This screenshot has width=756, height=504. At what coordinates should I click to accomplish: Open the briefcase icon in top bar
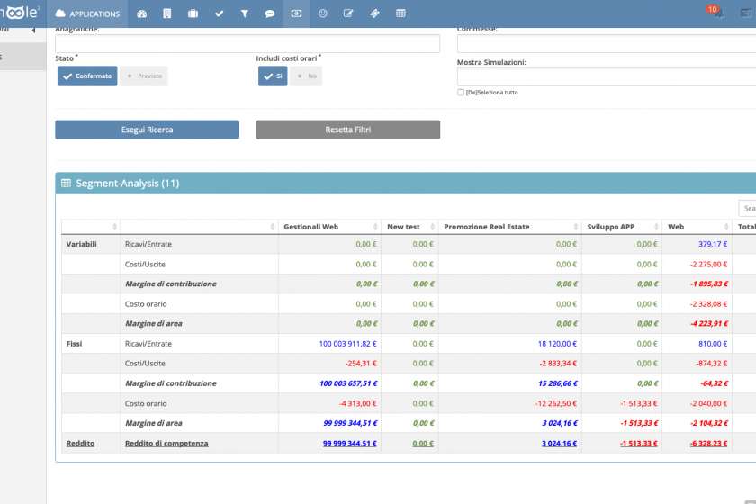pyautogui.click(x=193, y=13)
